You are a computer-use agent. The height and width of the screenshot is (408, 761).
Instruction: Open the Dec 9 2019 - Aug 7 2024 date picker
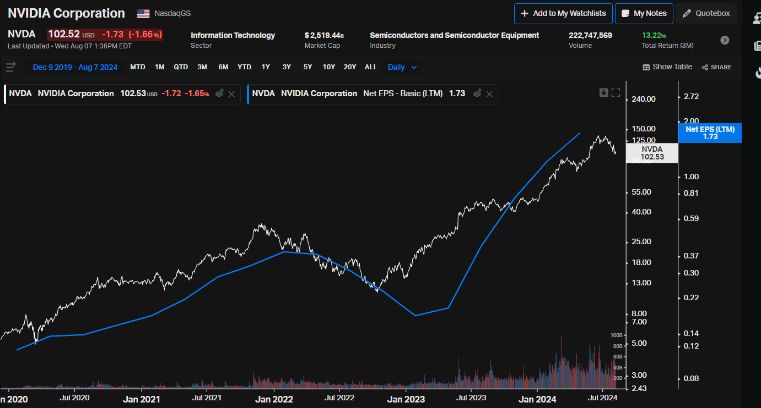75,67
